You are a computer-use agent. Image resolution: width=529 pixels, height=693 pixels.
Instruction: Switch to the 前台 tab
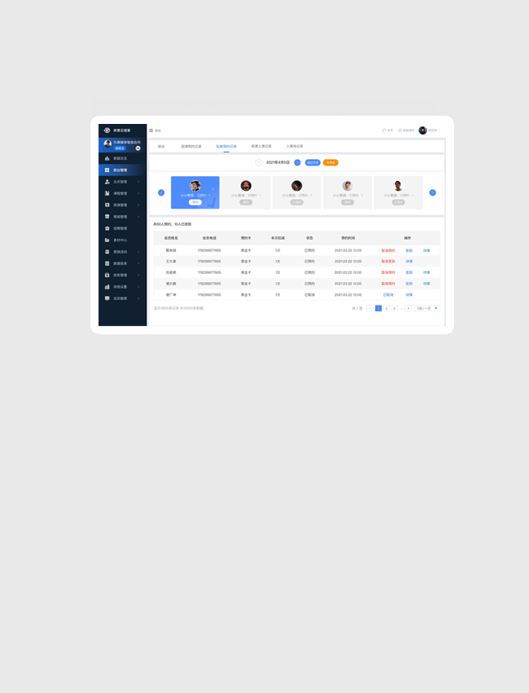coord(161,146)
